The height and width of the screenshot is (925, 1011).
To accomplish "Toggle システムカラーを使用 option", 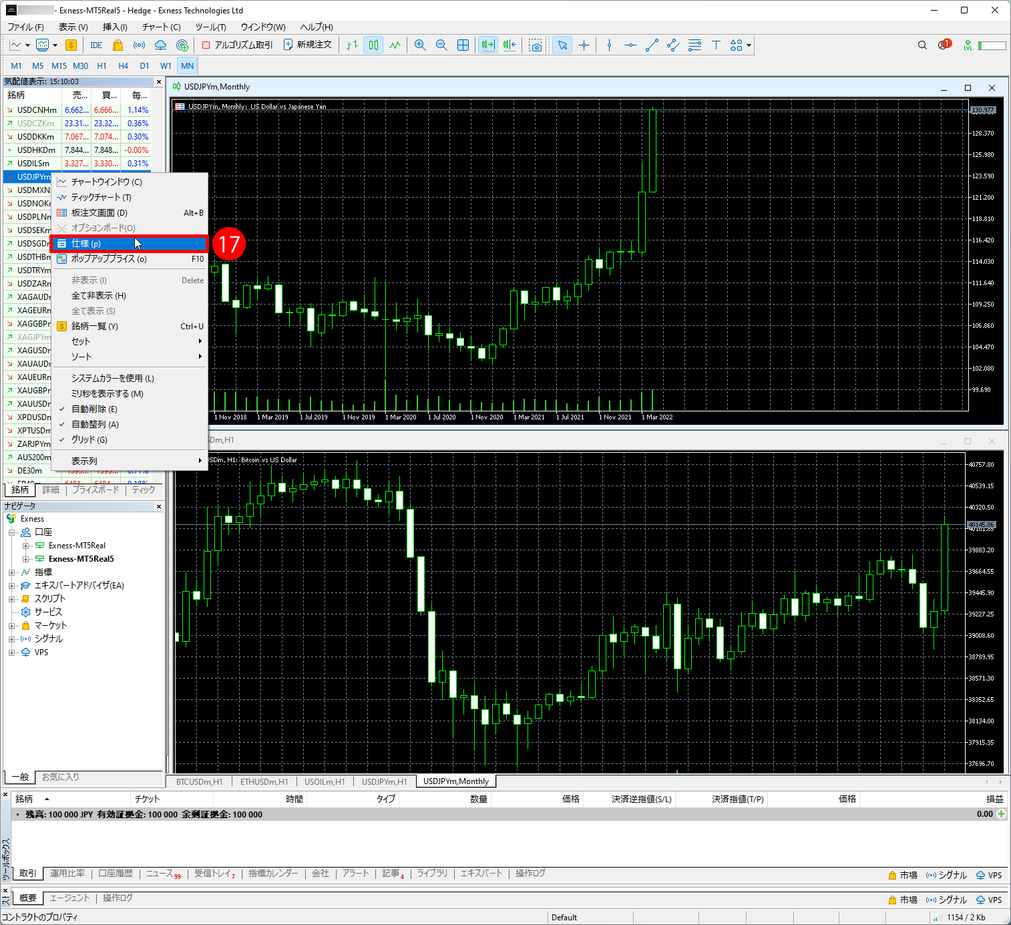I will (x=130, y=378).
